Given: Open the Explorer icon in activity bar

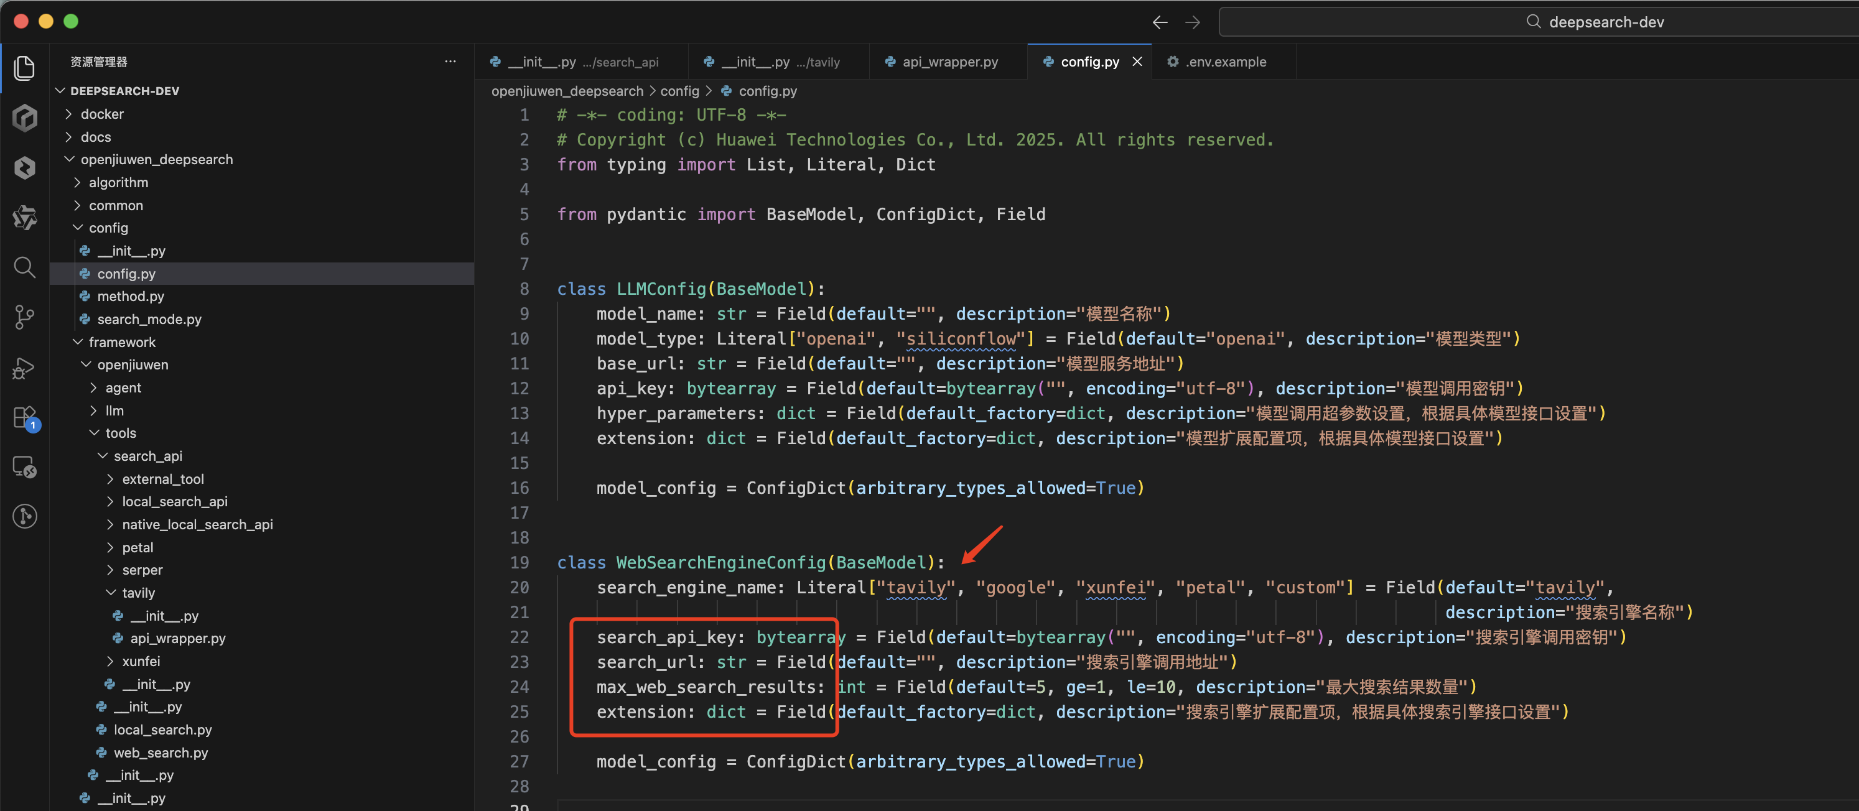Looking at the screenshot, I should click(24, 68).
